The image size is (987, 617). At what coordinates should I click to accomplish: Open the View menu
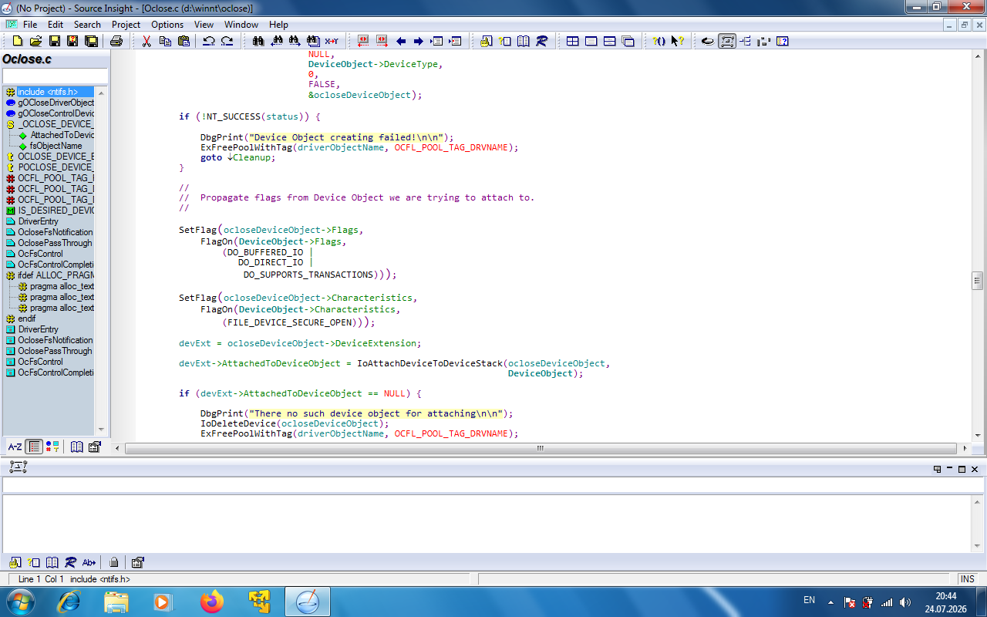tap(204, 25)
